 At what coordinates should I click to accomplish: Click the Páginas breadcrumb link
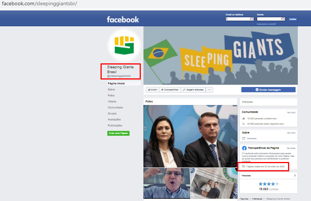coord(244,199)
